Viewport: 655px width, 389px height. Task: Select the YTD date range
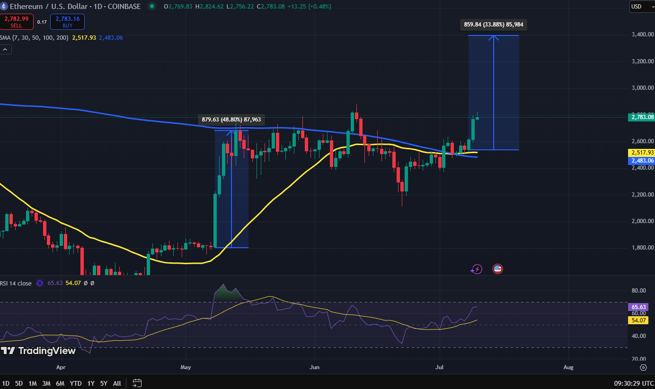pos(75,383)
